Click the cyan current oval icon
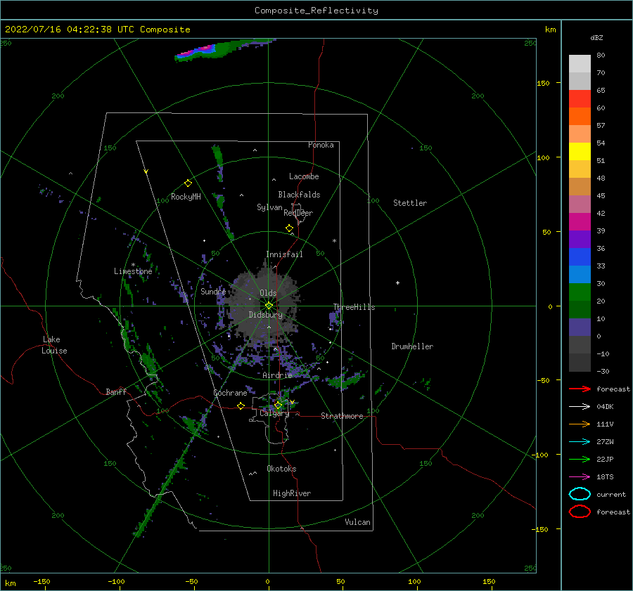 [x=580, y=494]
